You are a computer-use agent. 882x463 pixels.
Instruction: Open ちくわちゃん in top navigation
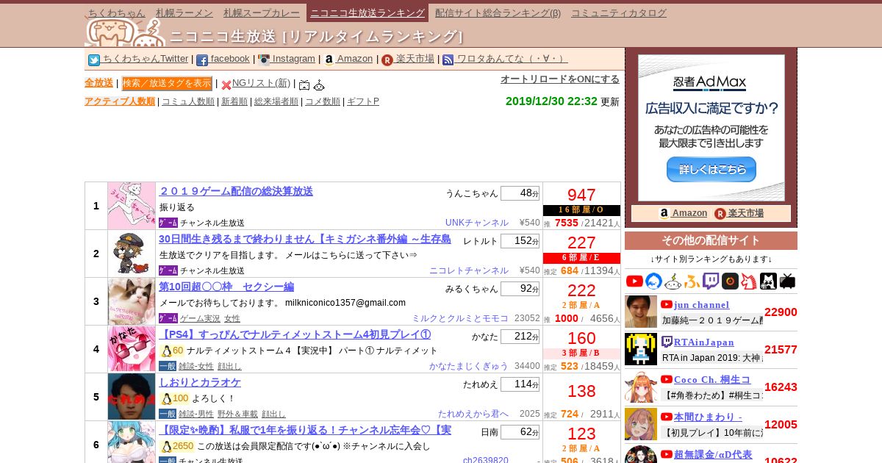coord(117,12)
